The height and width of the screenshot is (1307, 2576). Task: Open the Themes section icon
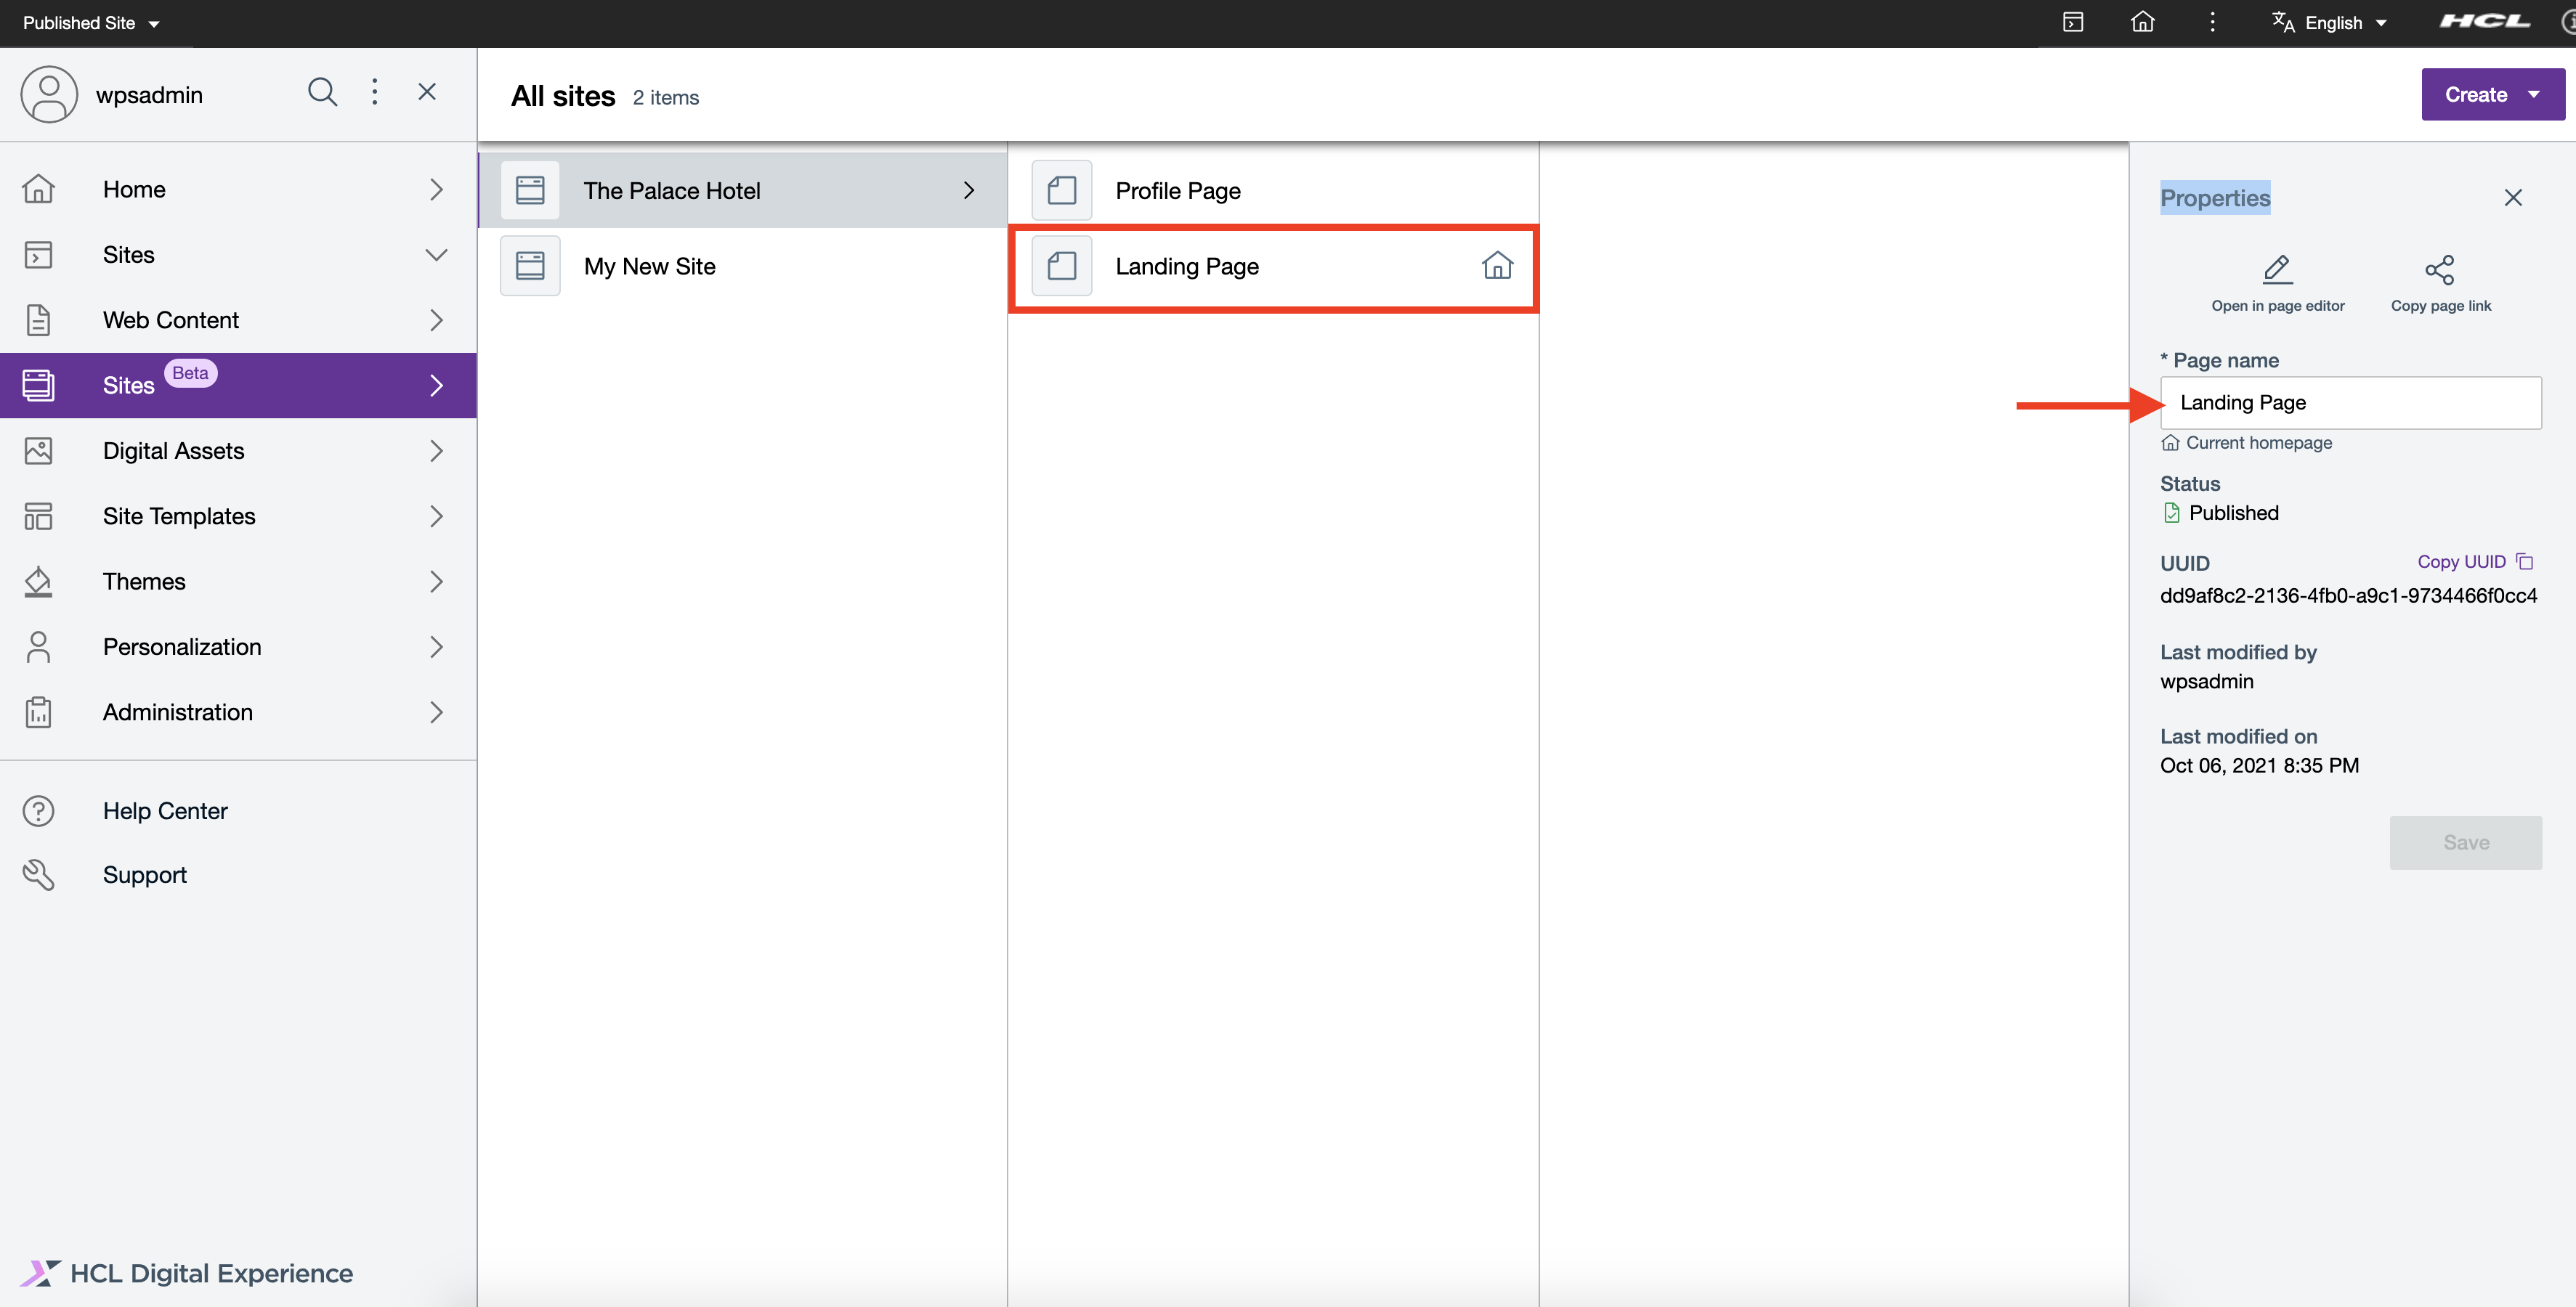point(38,582)
